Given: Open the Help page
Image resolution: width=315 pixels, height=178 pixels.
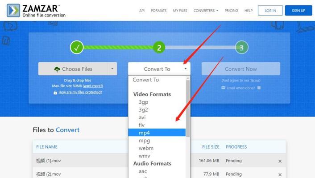Looking at the screenshot, I should pos(249,10).
